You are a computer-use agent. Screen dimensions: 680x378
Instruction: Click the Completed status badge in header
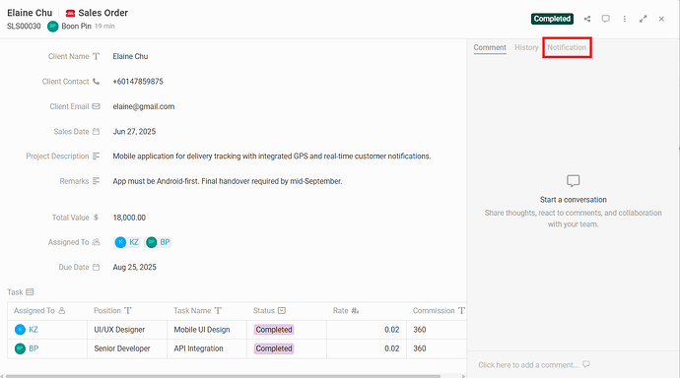tap(552, 19)
